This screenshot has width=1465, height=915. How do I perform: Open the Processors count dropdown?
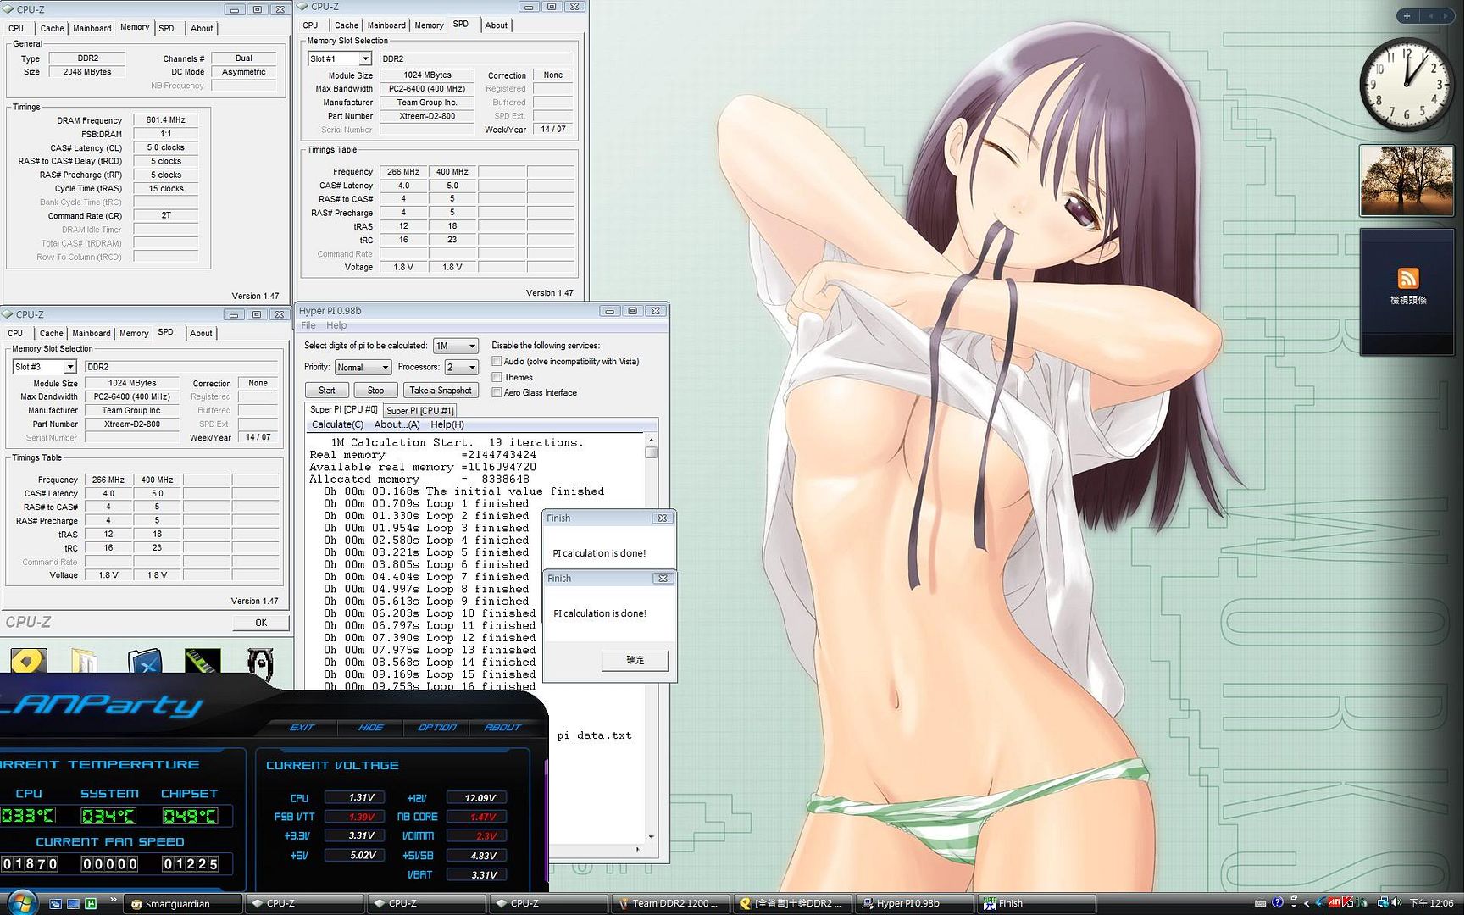[462, 367]
